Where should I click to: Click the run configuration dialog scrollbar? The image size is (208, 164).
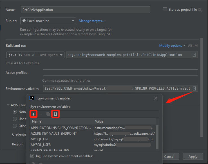[x=201, y=87]
